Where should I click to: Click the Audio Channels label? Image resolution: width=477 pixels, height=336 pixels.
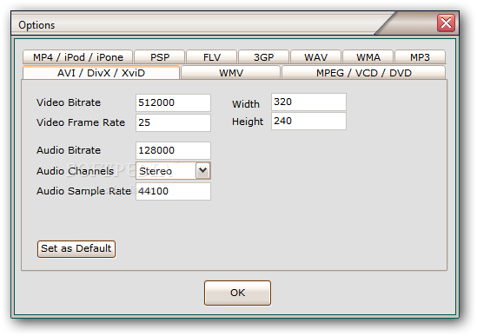point(75,171)
